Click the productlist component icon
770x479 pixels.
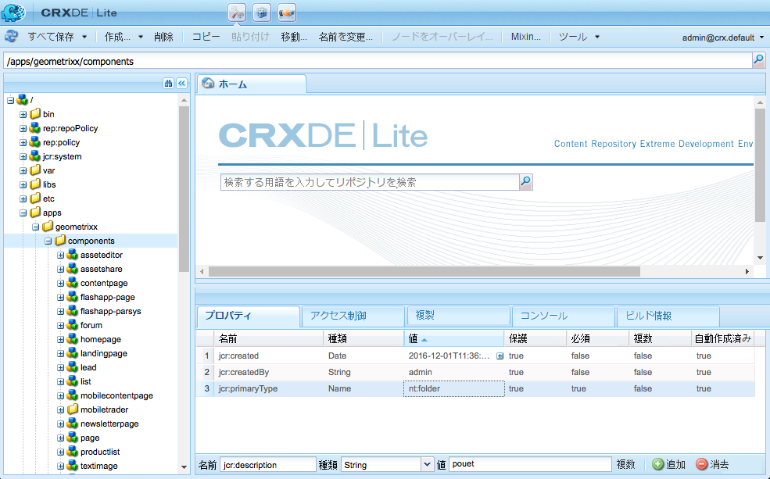point(73,452)
